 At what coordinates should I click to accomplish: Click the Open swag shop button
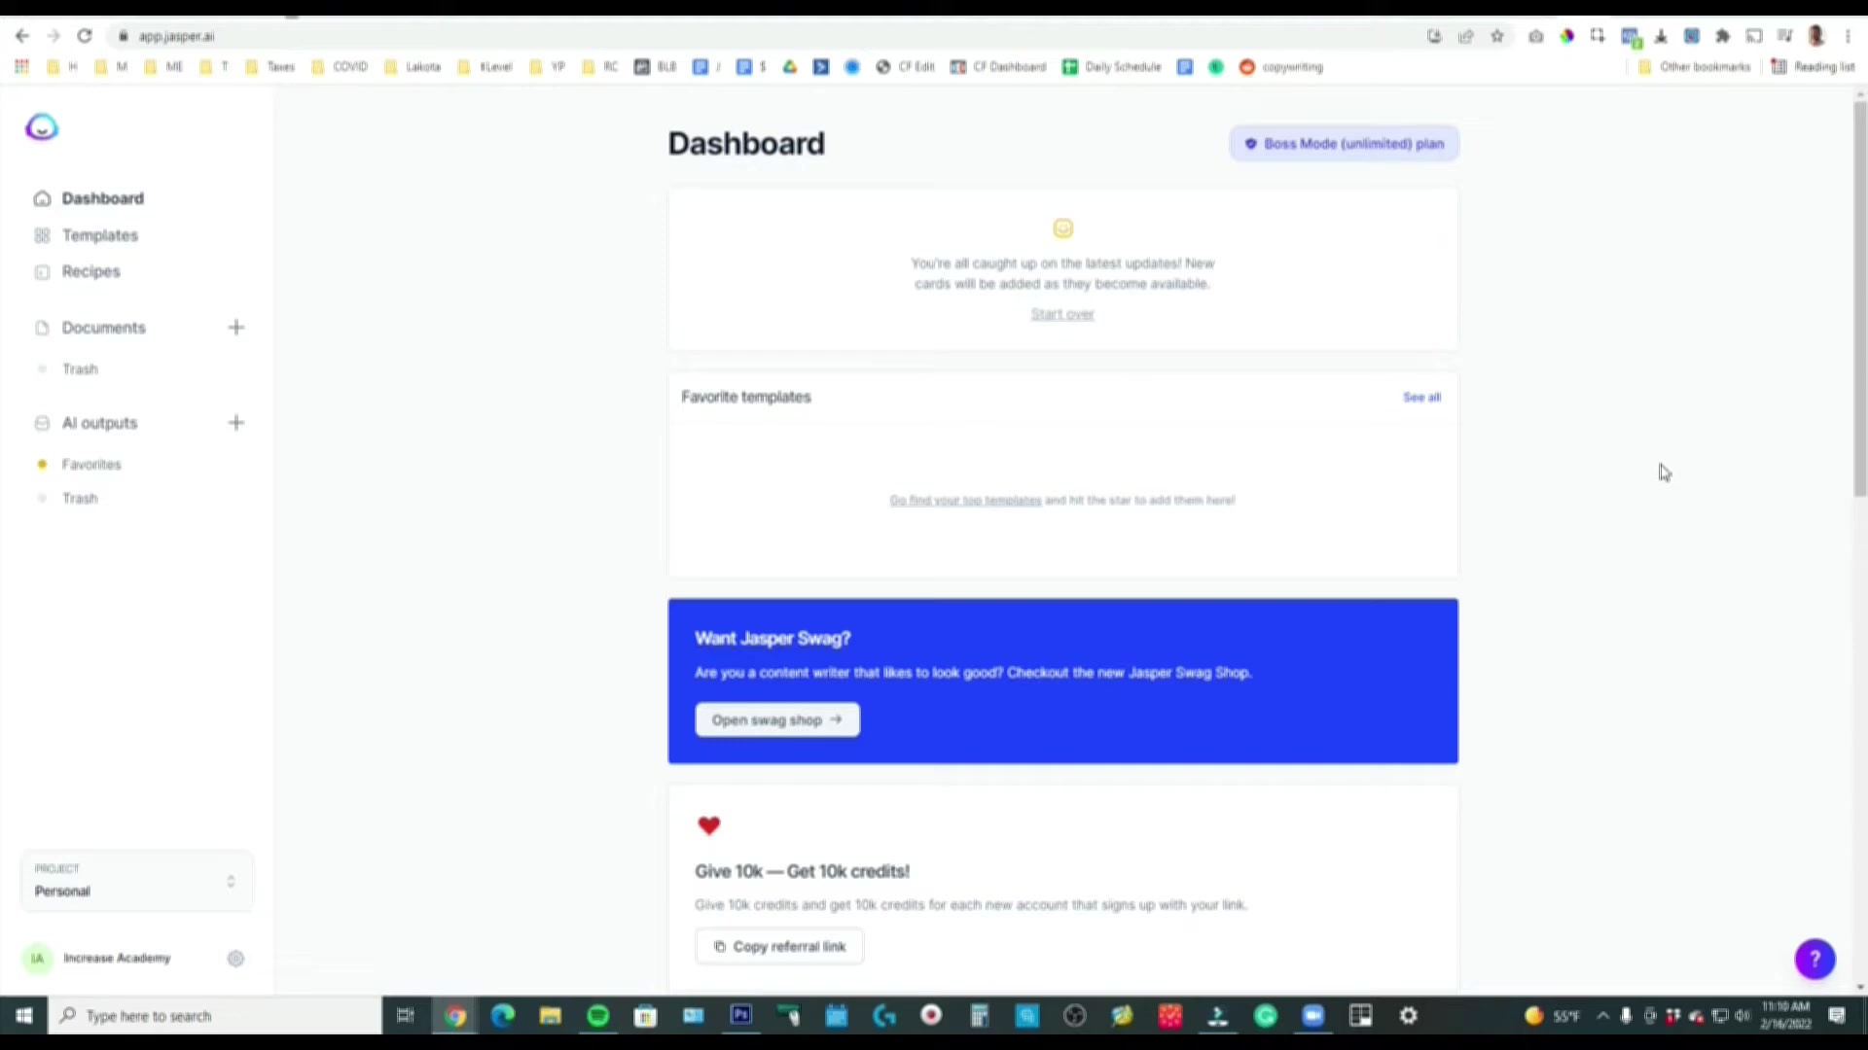[x=777, y=720]
